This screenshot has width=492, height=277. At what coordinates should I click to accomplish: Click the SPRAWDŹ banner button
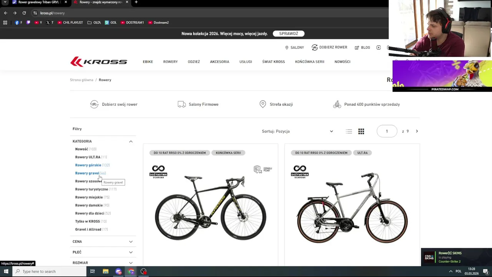click(289, 33)
